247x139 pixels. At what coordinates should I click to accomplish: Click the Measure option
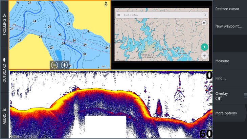point(229,61)
